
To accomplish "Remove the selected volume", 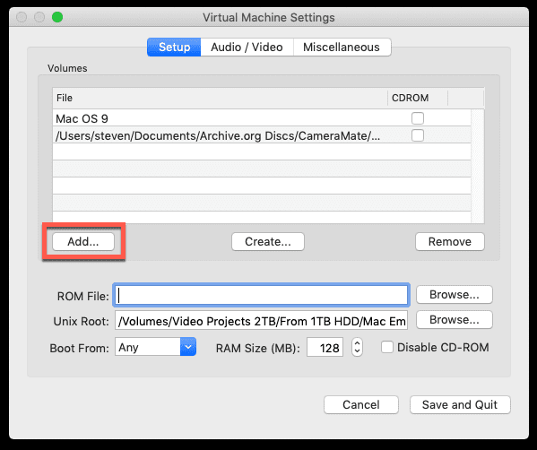I will coord(450,242).
